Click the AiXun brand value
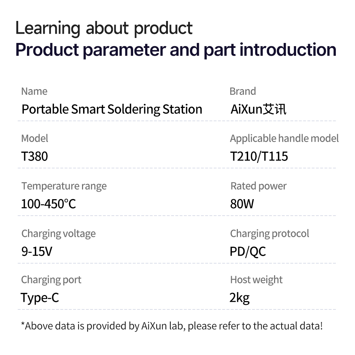 pyautogui.click(x=258, y=109)
